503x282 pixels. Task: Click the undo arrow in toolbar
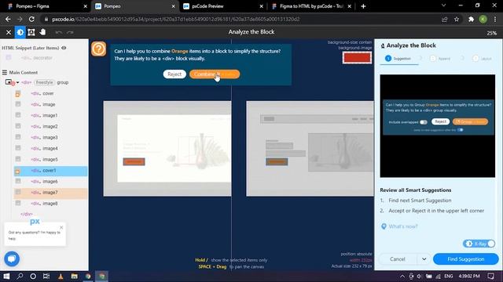click(58, 32)
